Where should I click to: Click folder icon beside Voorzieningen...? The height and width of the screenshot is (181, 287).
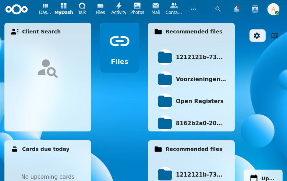165,79
